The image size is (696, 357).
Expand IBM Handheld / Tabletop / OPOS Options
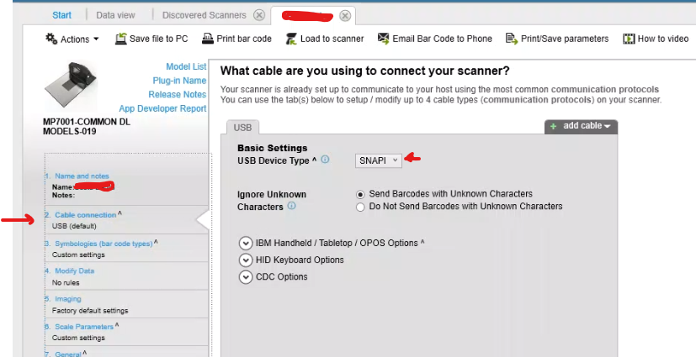click(246, 243)
